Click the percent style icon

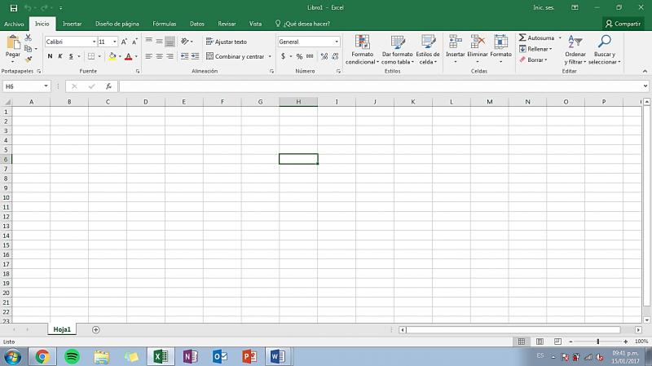299,57
